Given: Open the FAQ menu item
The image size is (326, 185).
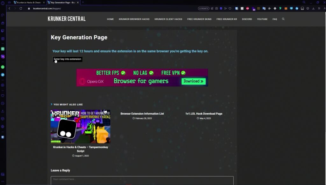Looking at the screenshot, I should click(275, 19).
